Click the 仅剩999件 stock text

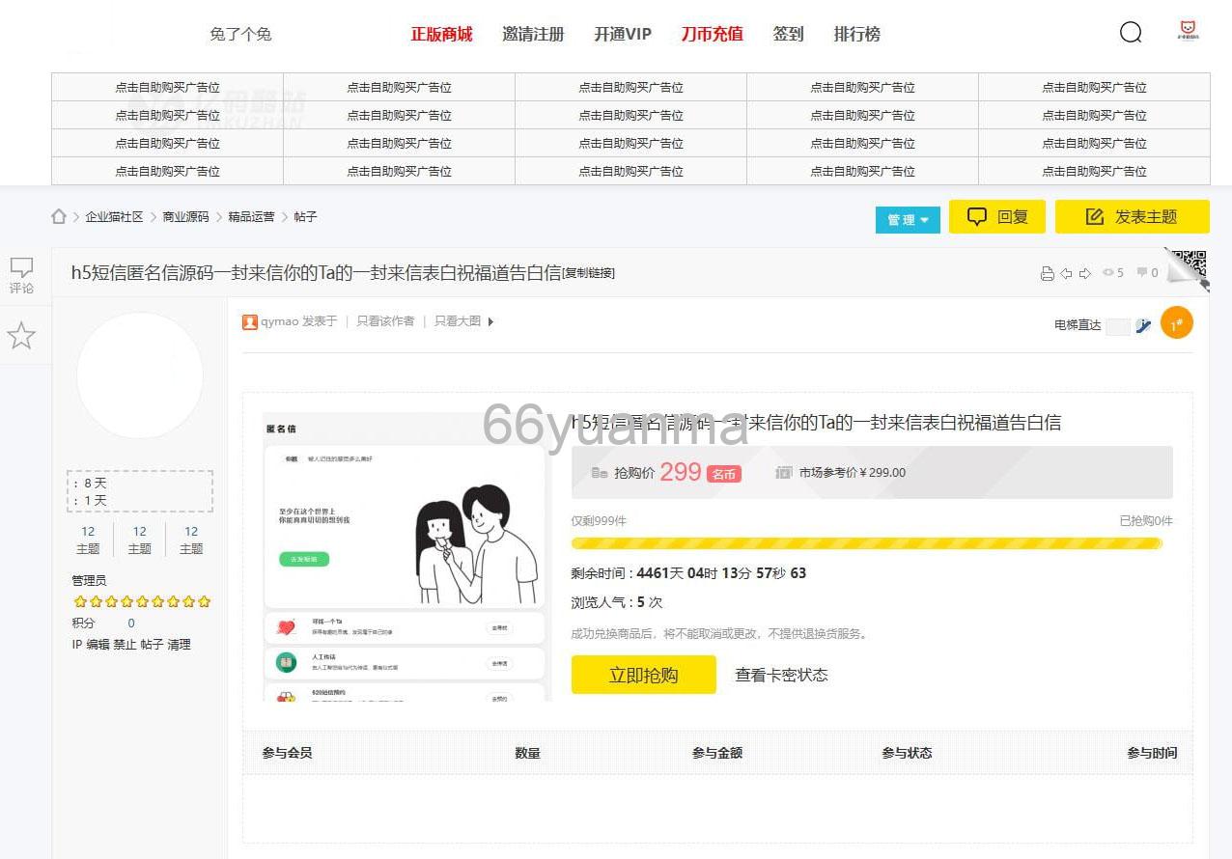599,520
